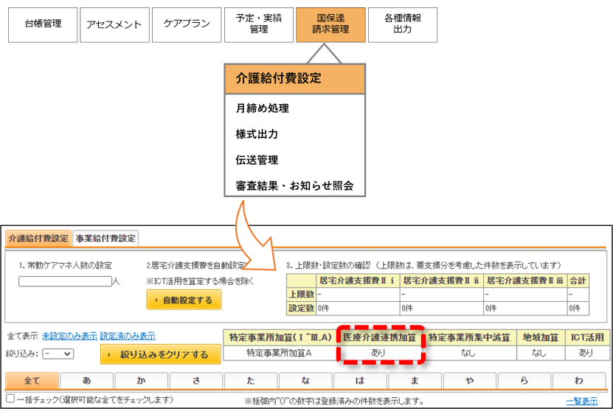The width and height of the screenshot is (613, 409).
Task: Switch to 予定・実績管理 tab
Action: (x=258, y=24)
